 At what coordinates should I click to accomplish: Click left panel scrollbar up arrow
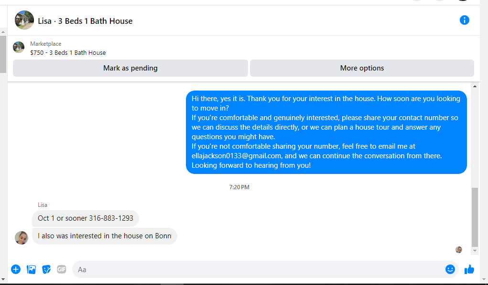tap(3, 32)
